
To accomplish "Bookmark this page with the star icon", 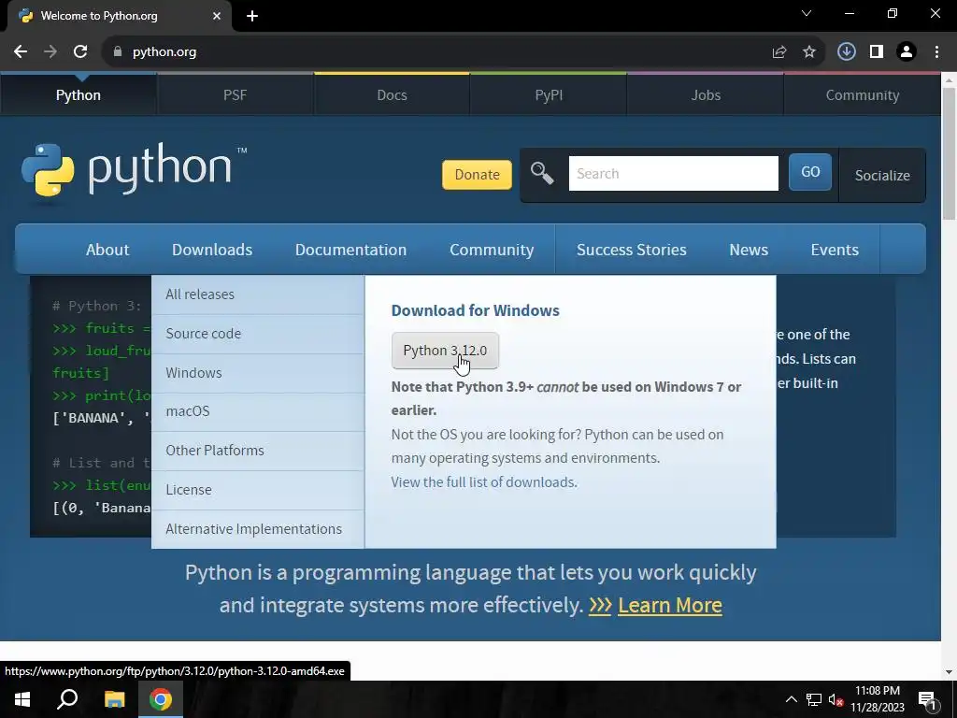I will [809, 52].
